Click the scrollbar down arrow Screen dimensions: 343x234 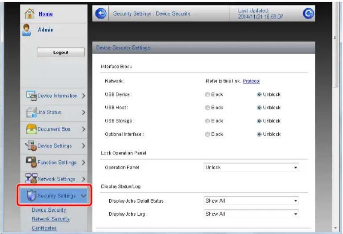coord(335,228)
